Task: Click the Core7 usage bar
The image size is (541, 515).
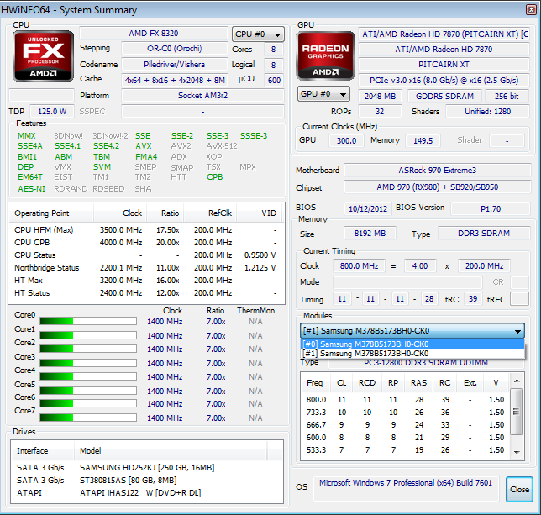Action: pos(88,418)
